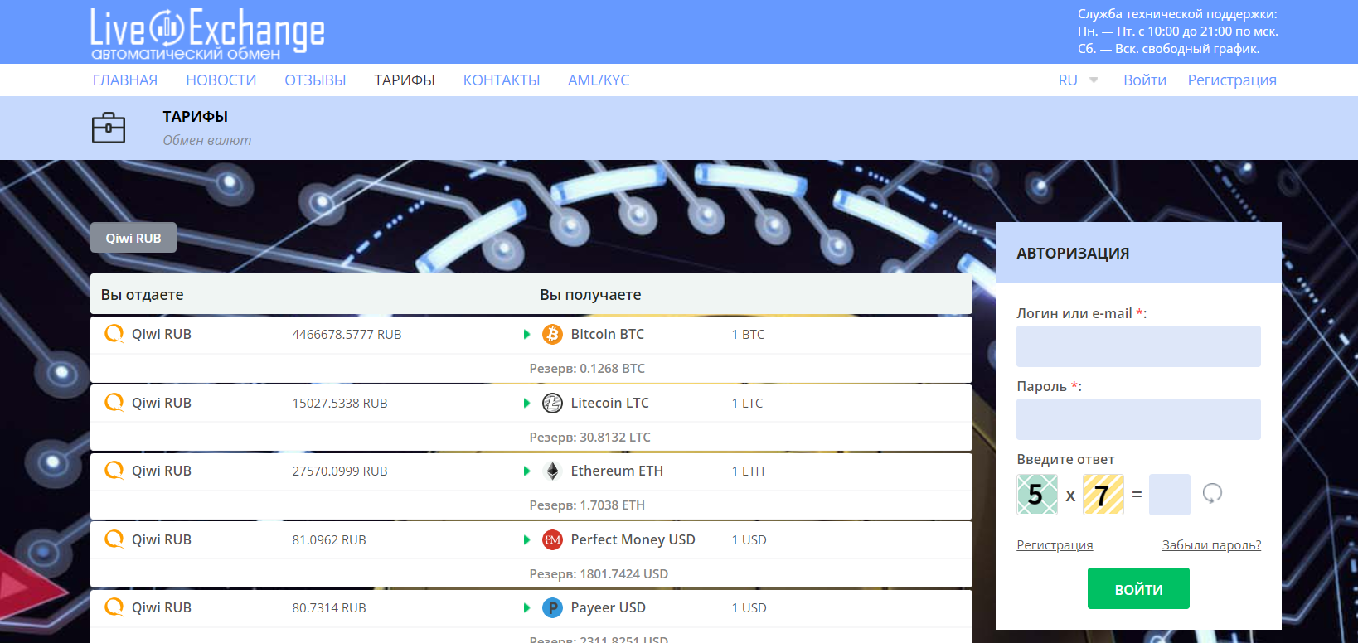Screen dimensions: 1358x643
Task: Click Регистрация link under captcha
Action: click(1055, 545)
